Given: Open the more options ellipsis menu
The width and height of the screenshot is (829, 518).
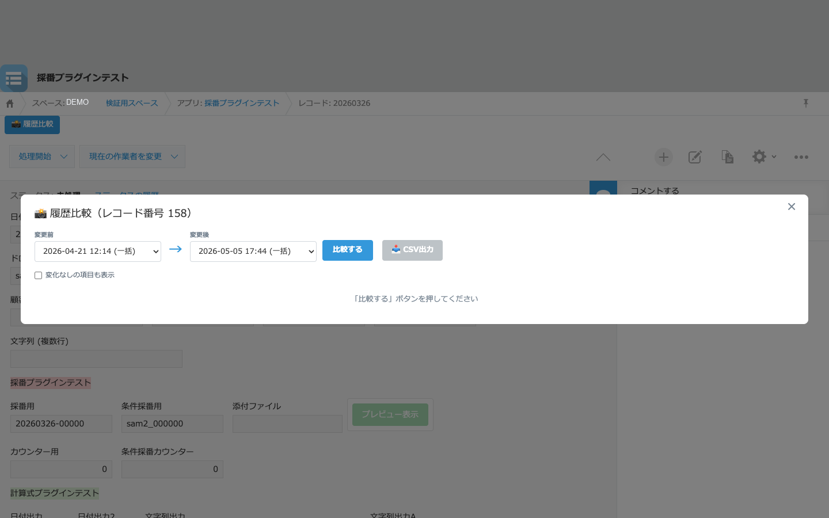Looking at the screenshot, I should tap(801, 157).
